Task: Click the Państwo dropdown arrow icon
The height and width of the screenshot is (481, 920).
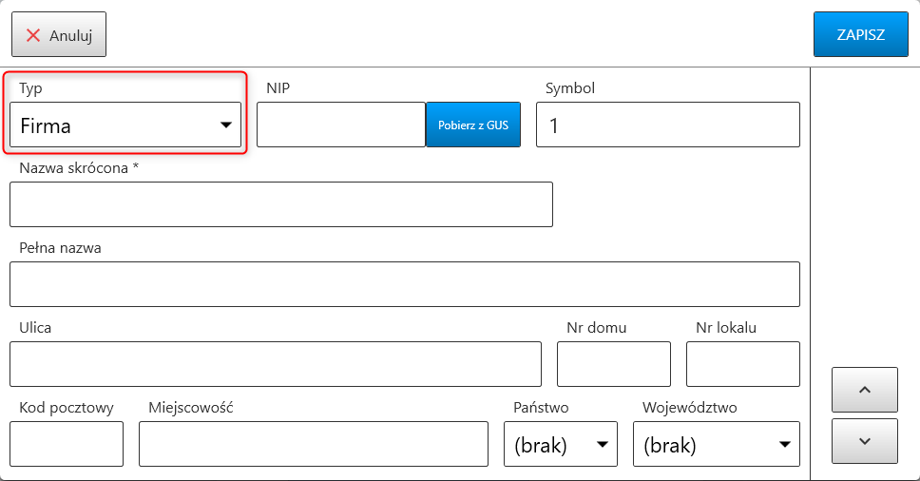Action: 602,444
